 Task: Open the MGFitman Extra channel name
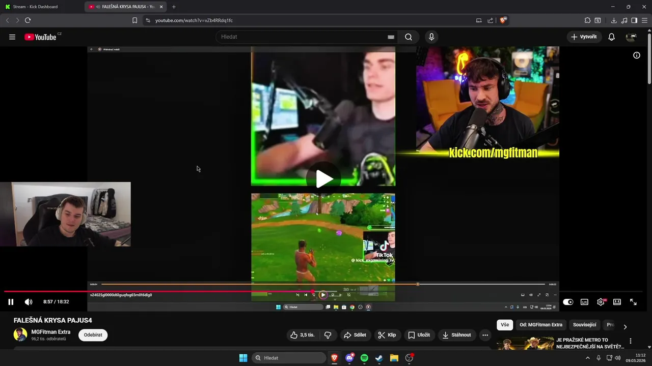coord(51,332)
